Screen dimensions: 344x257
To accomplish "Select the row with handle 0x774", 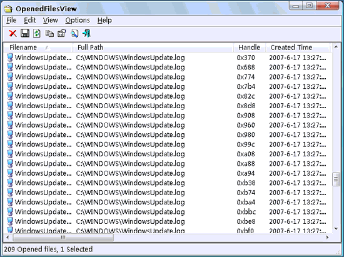I will pyautogui.click(x=168, y=77).
